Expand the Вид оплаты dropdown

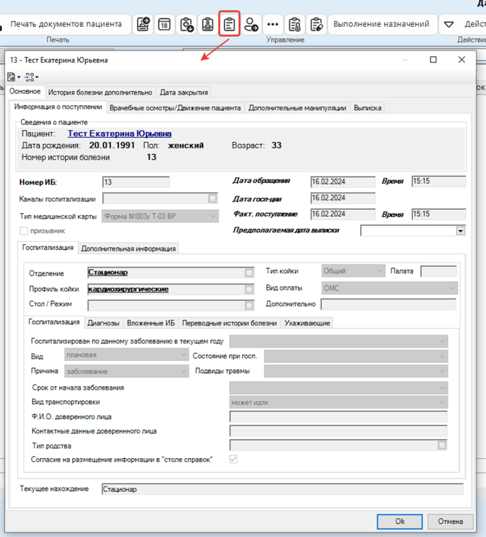pos(389,288)
